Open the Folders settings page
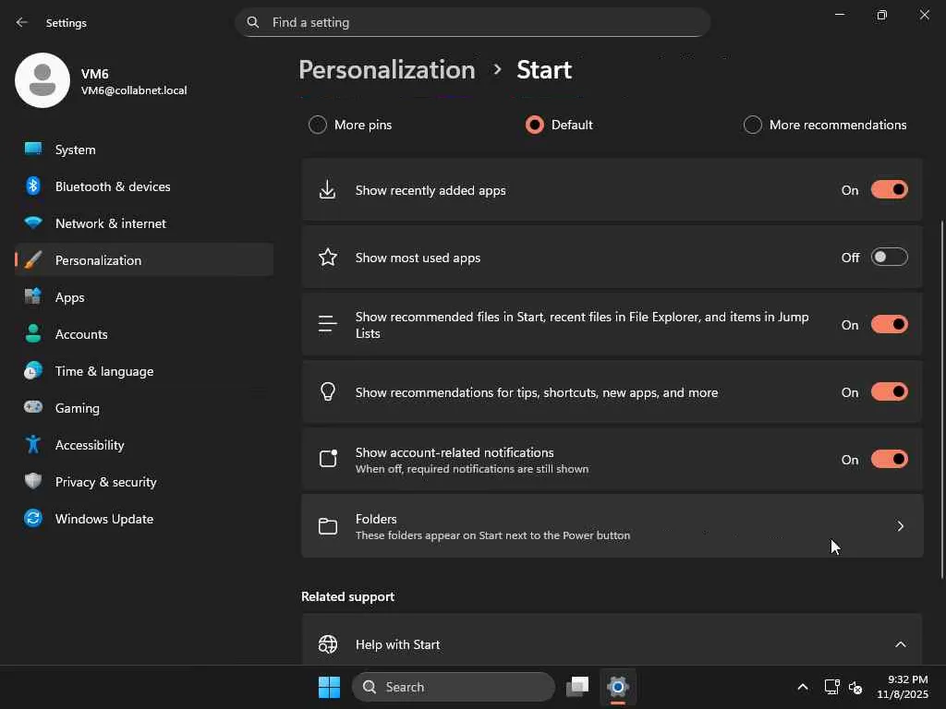This screenshot has height=709, width=946. point(612,526)
